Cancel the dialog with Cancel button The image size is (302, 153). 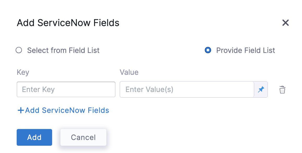click(x=83, y=137)
